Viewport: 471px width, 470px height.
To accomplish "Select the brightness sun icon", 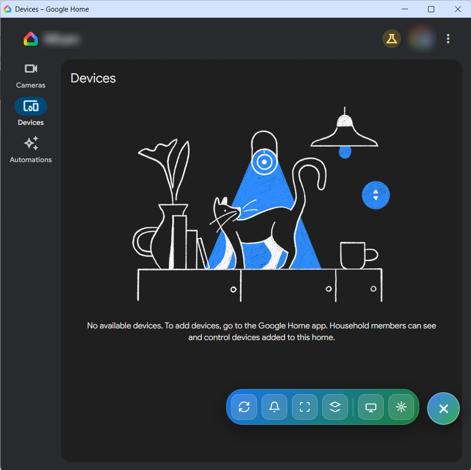I will (x=401, y=407).
